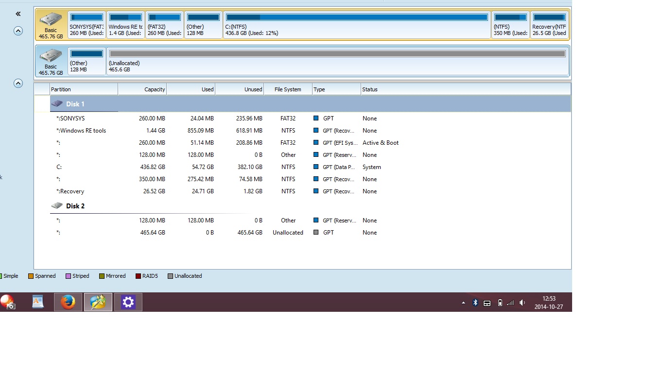The width and height of the screenshot is (664, 373).
Task: Select the Disk 1 header row in the list
Action: click(x=310, y=104)
